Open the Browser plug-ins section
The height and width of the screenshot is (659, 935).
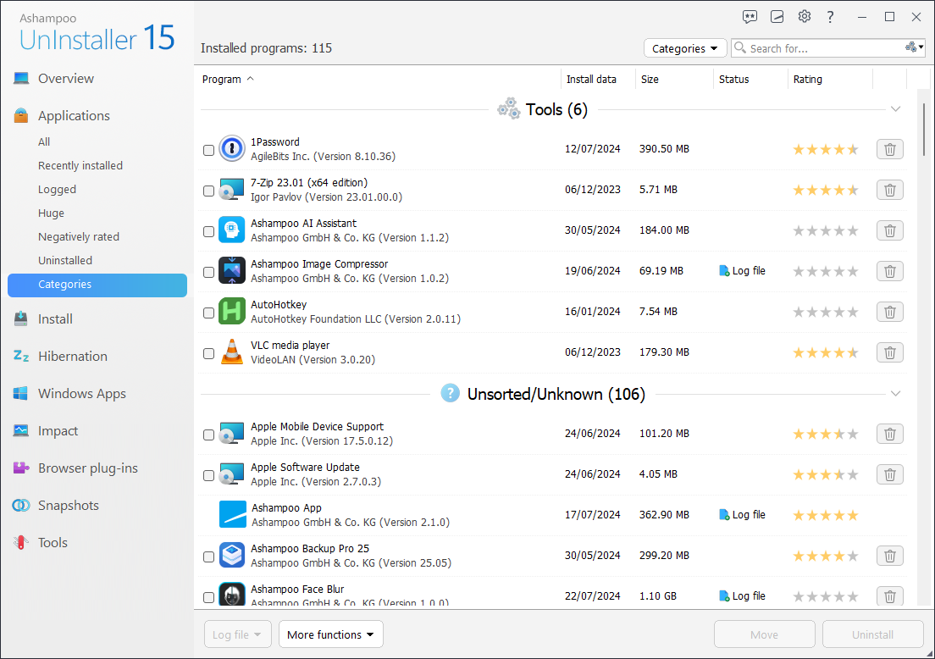[88, 468]
